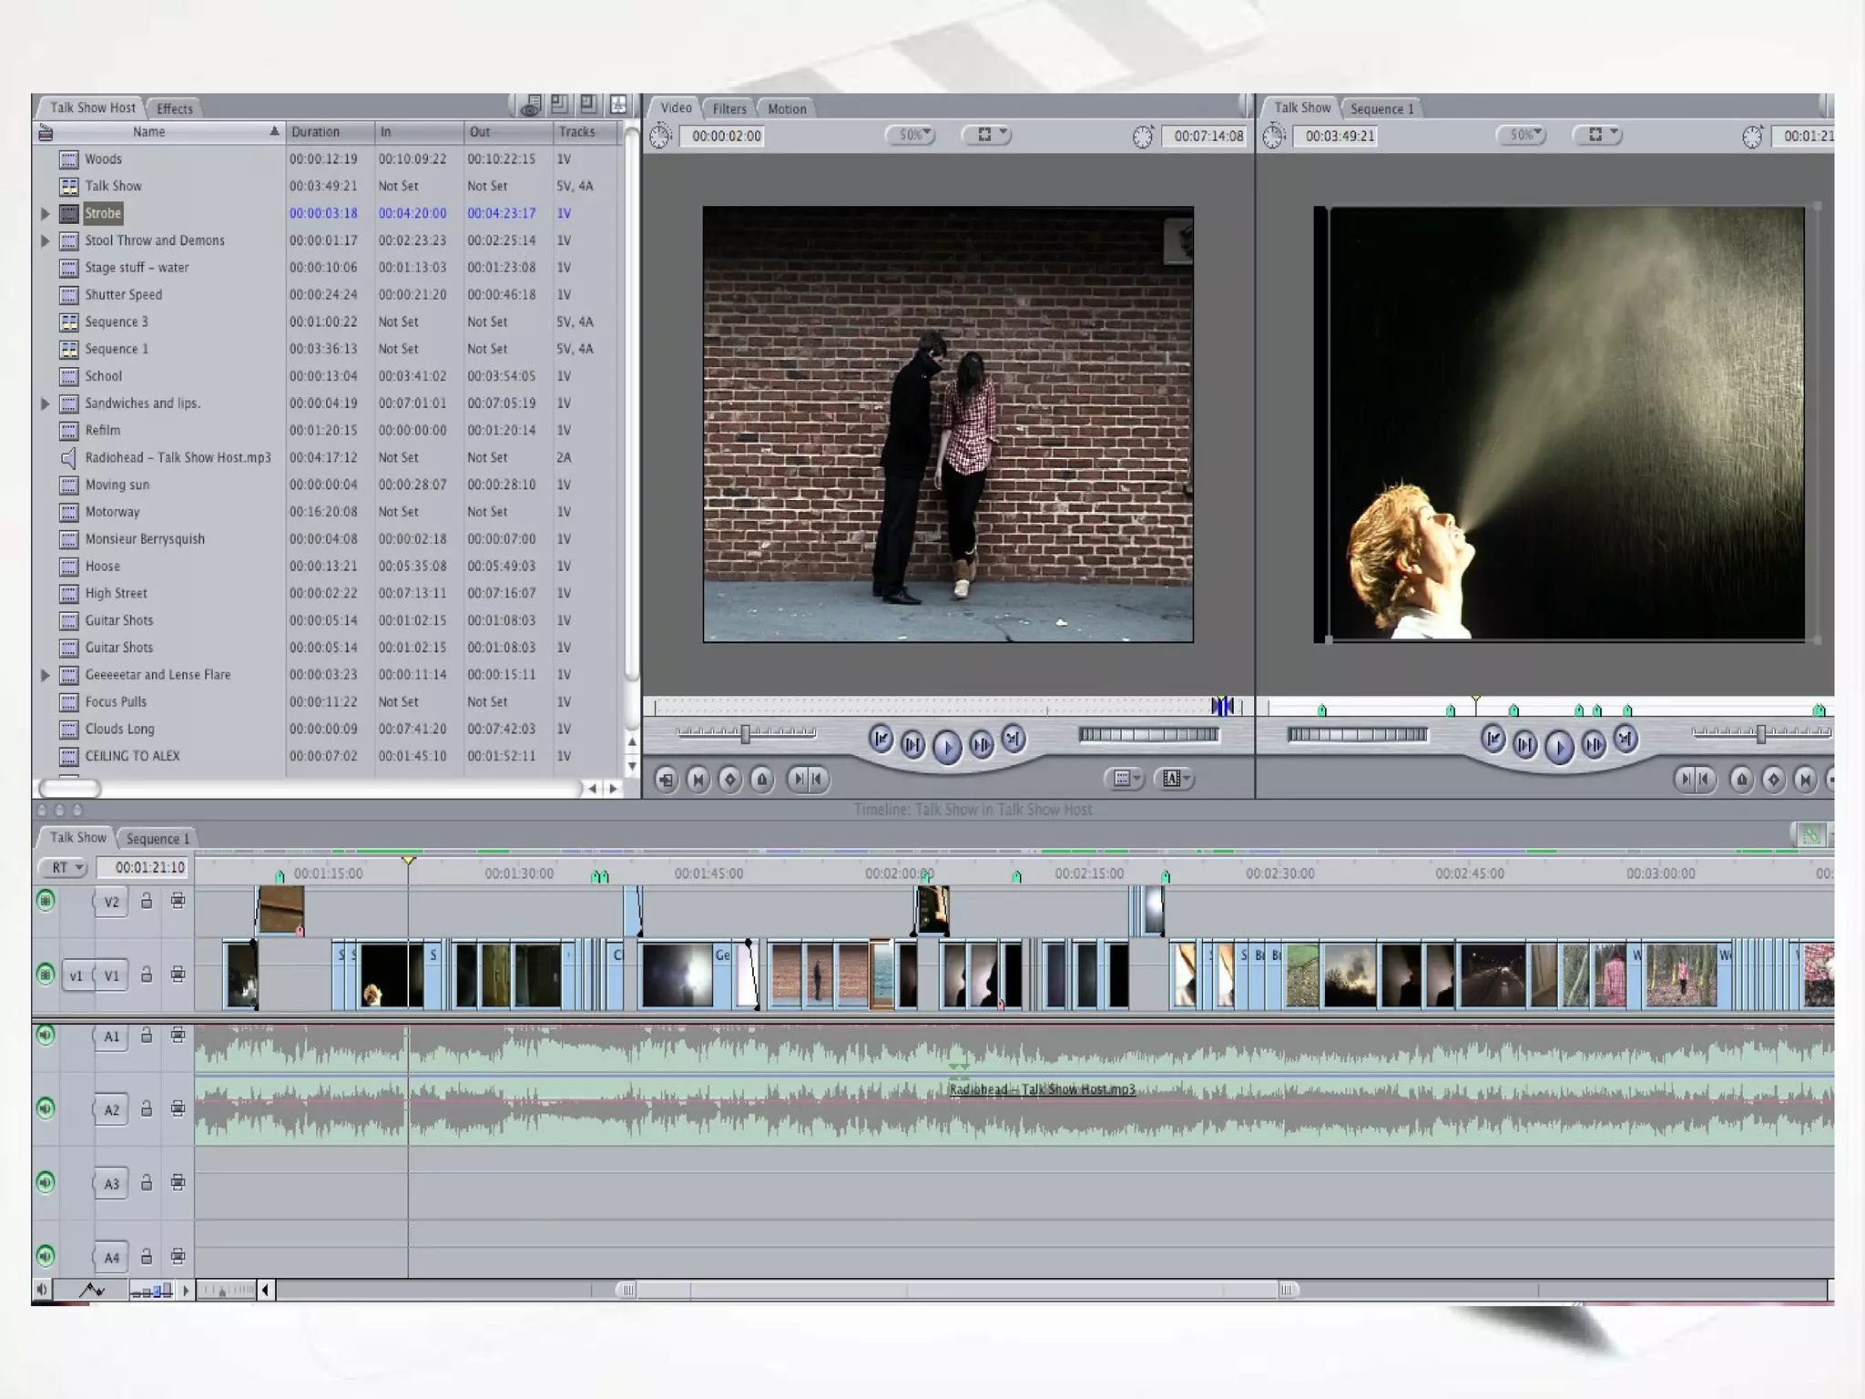Mark clip button in Viewer
This screenshot has width=1865, height=1399.
pos(698,779)
